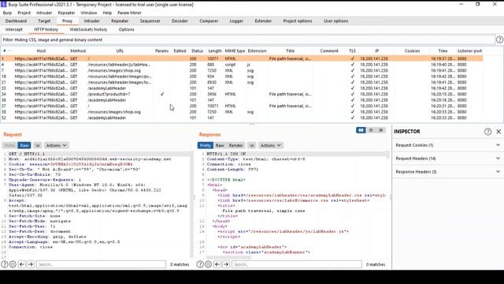Click the Response panel horizontal scrollbar
Image resolution: width=504 pixels, height=284 pixels.
(x=228, y=257)
